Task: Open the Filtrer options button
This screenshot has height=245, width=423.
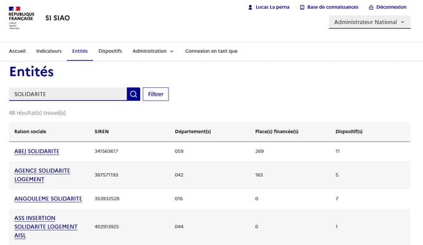Action: tap(156, 94)
